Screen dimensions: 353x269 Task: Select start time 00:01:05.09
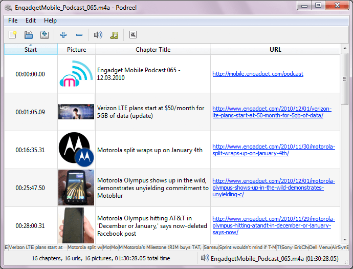click(30, 112)
